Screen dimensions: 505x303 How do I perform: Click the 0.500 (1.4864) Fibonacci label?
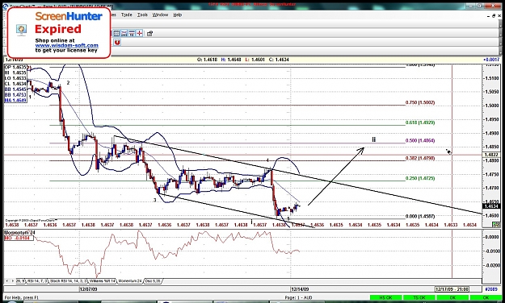pyautogui.click(x=420, y=140)
